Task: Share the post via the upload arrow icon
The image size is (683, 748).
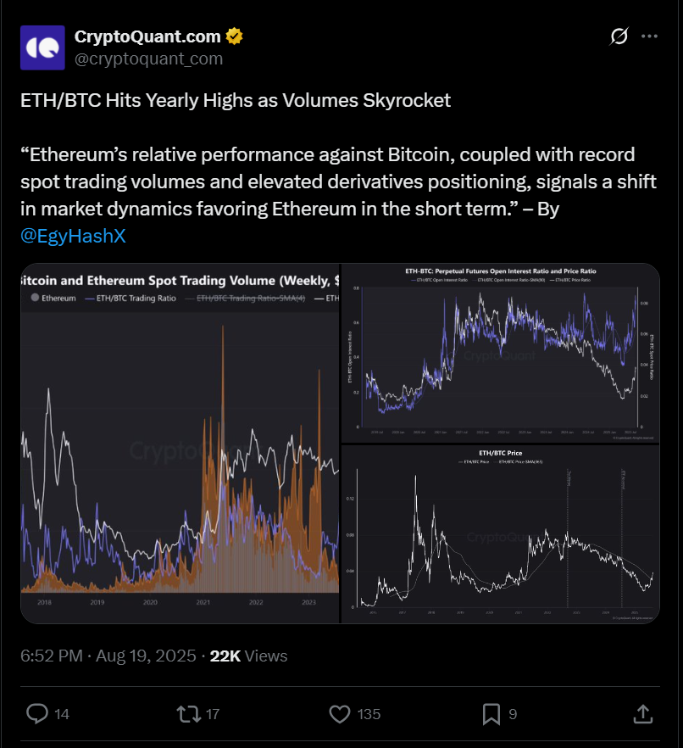Action: coord(642,714)
